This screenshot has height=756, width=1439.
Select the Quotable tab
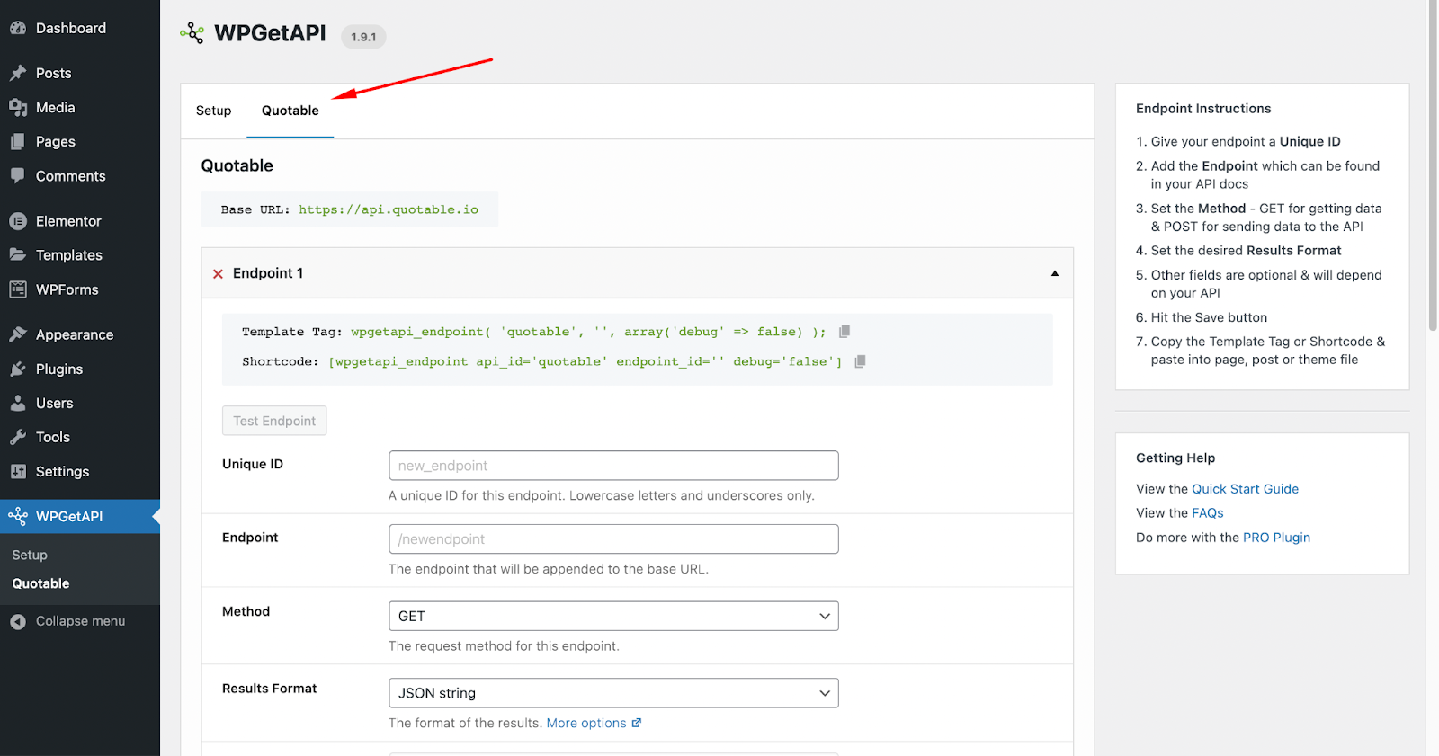290,111
